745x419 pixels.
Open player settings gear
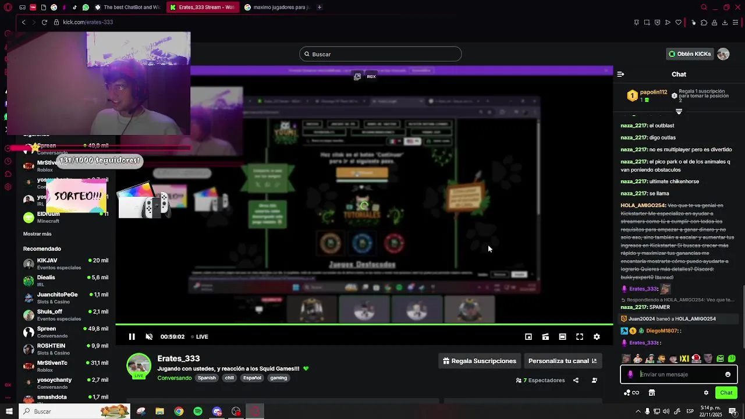point(597,336)
